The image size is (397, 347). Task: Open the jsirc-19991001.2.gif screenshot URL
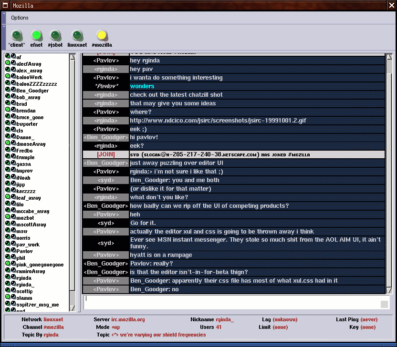[x=218, y=121]
